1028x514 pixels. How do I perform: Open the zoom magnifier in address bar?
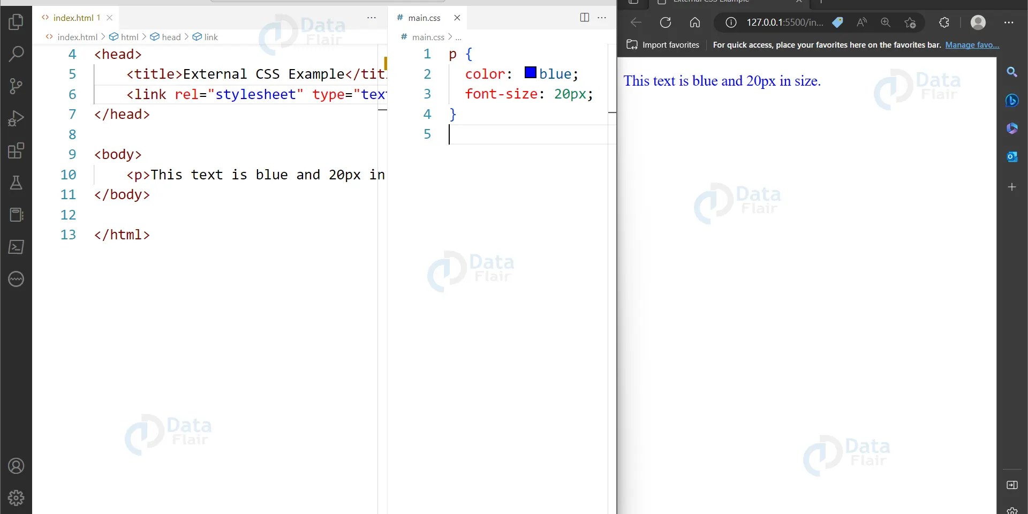[886, 22]
